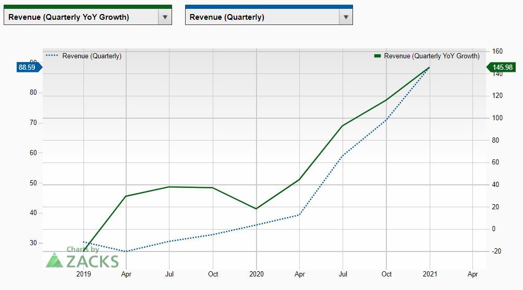The image size is (523, 290).
Task: Click the green line point at July 2020
Action: tap(343, 126)
